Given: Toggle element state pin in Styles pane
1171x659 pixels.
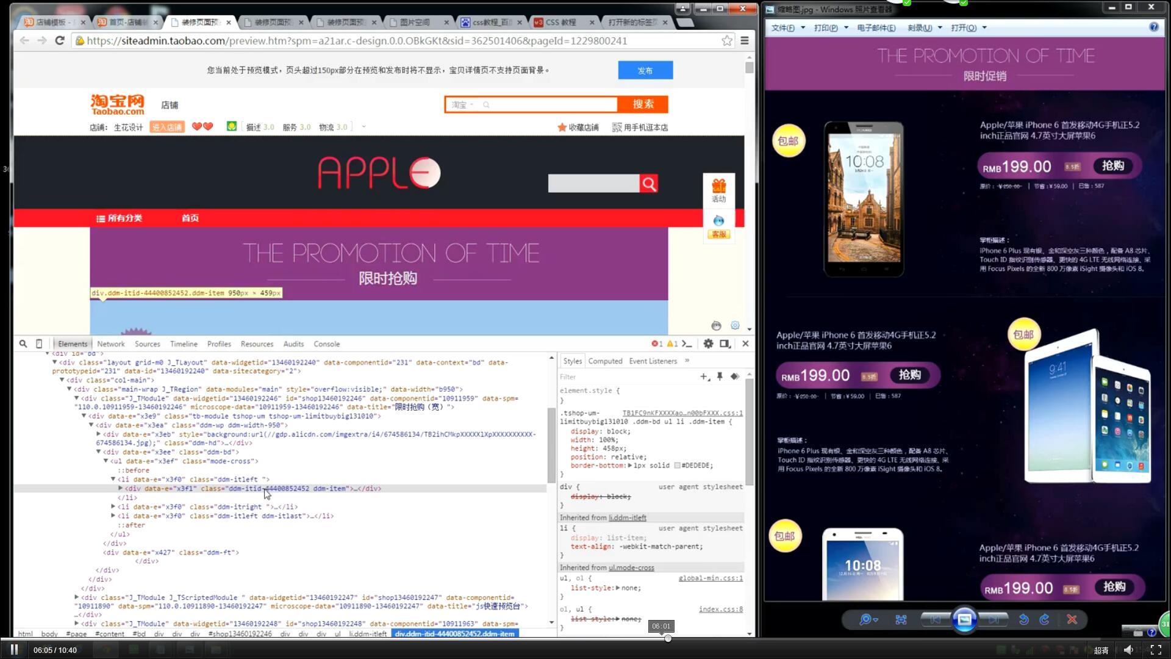Looking at the screenshot, I should (720, 376).
